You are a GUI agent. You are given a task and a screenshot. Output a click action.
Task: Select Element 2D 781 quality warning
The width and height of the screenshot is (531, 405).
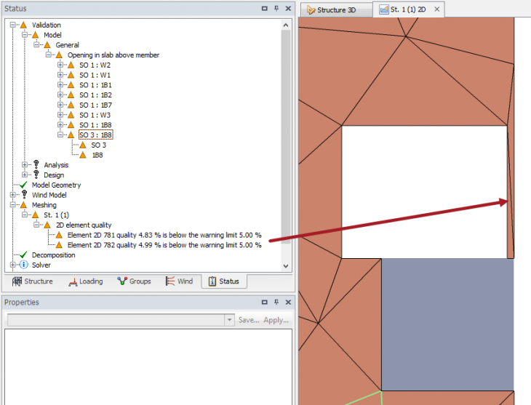(164, 235)
